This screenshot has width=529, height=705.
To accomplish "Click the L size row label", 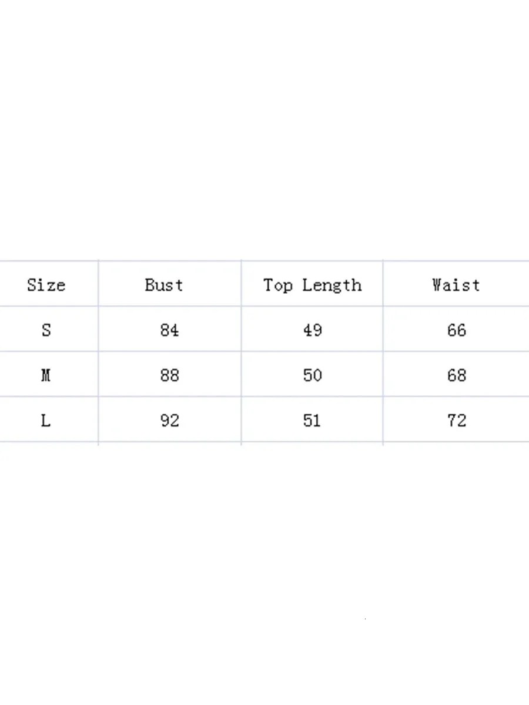I will coord(46,421).
